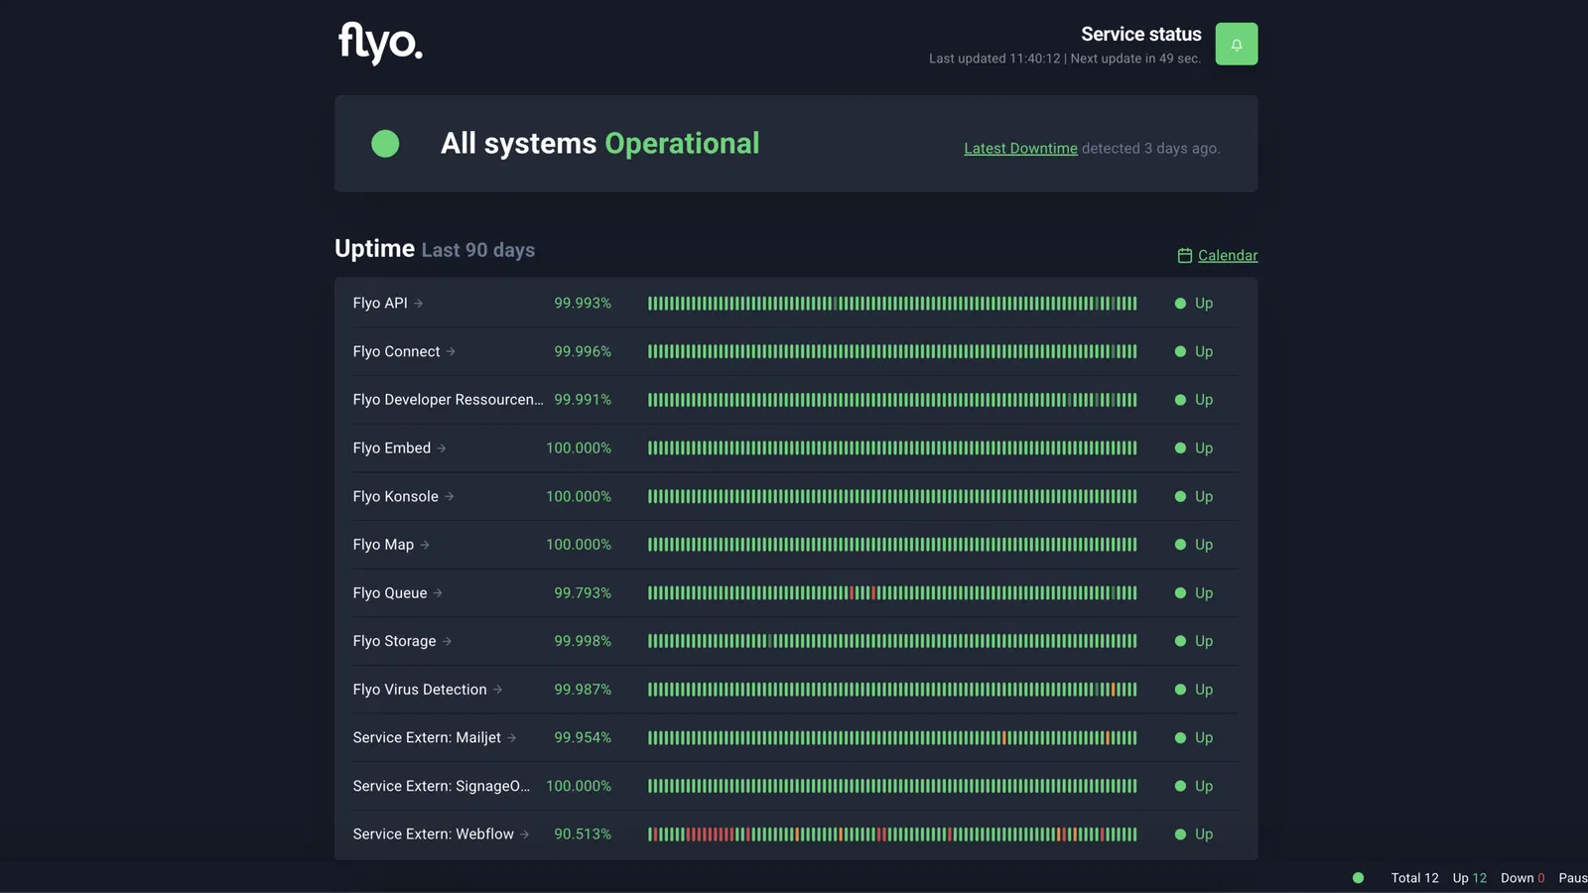
Task: Open Flyo Connect monitor details arrow
Action: point(451,351)
